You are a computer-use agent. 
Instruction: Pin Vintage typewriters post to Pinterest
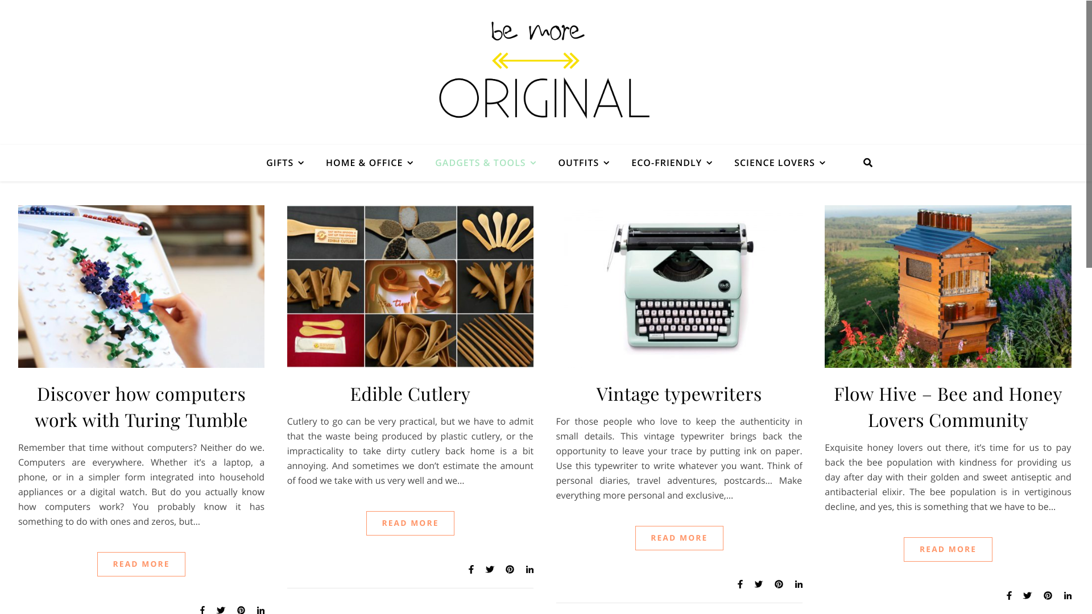tap(779, 584)
